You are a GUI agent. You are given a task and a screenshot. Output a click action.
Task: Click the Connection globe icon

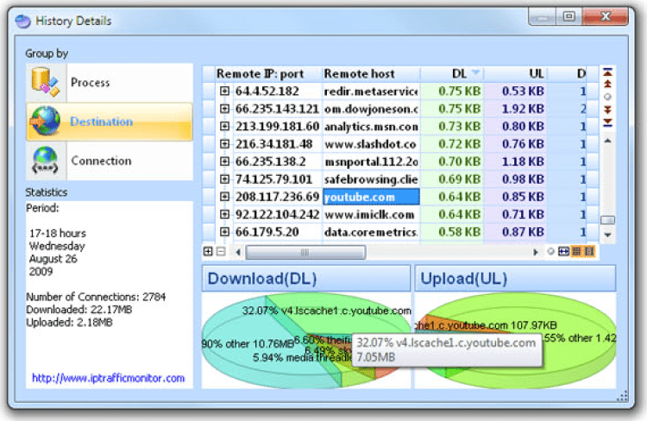click(45, 160)
